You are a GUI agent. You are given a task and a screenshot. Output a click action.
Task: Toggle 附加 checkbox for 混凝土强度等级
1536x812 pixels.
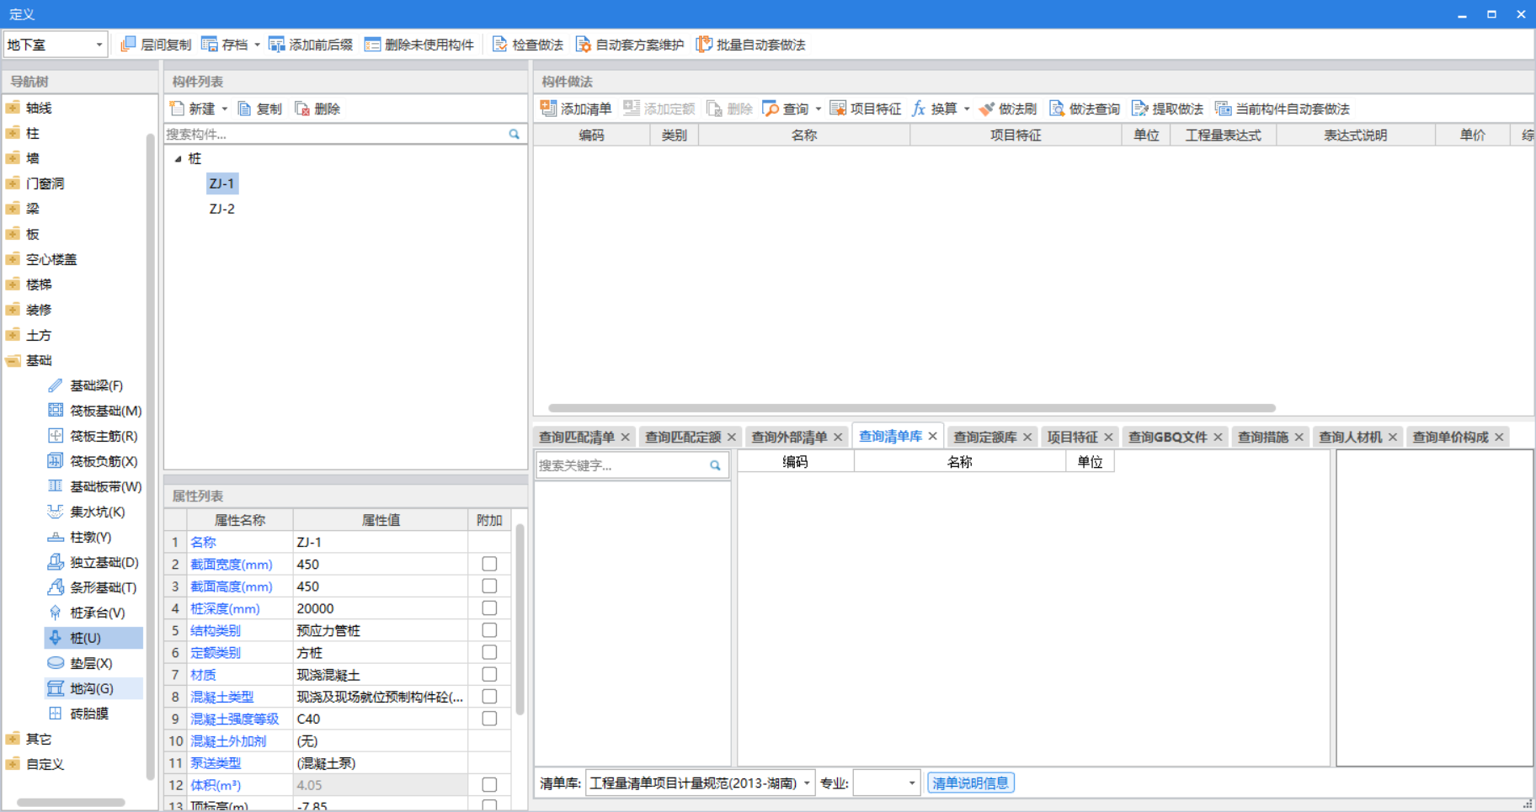click(489, 719)
